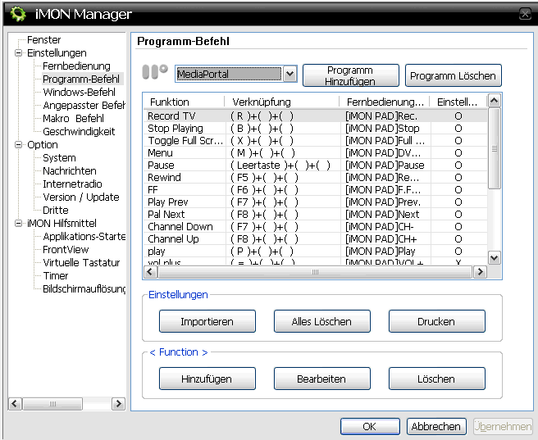Sort list by Verknüpfung column header
Image resolution: width=538 pixels, height=440 pixels.
click(262, 102)
